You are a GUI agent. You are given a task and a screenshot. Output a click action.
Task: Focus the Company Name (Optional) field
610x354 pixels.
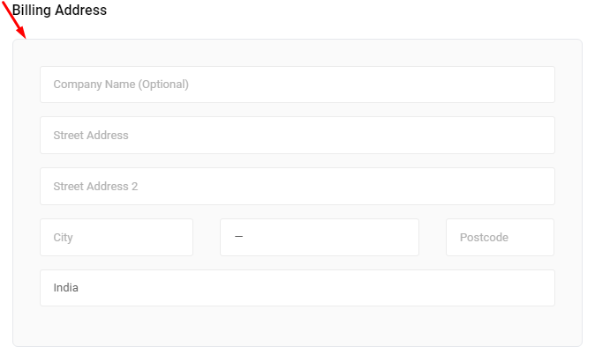tap(297, 85)
